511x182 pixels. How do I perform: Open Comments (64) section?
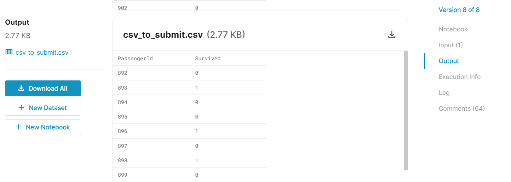[x=461, y=109]
